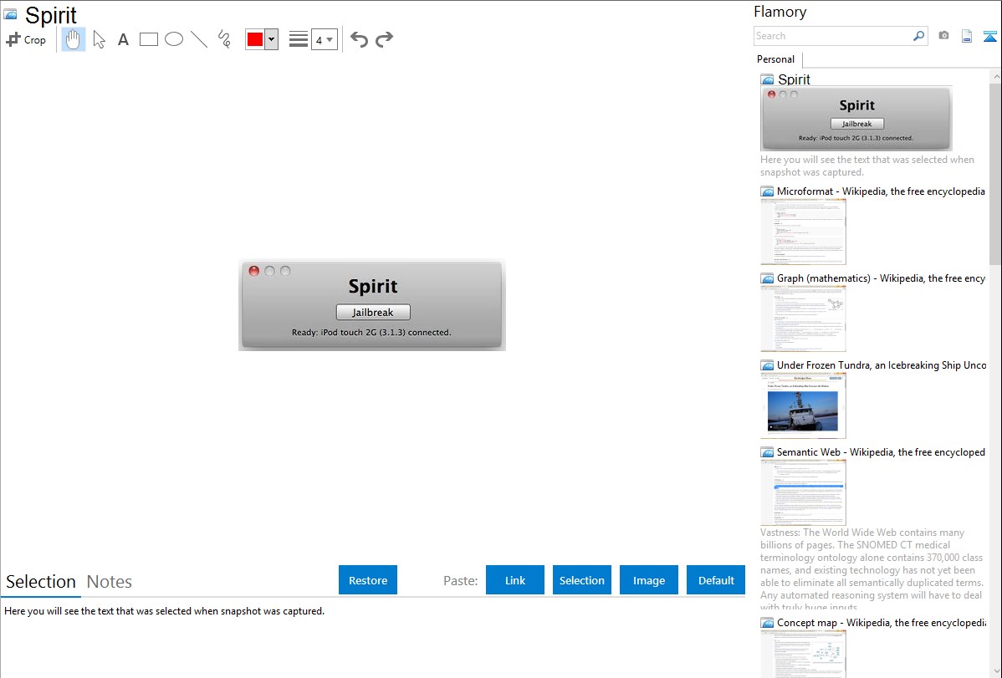The width and height of the screenshot is (1002, 678).
Task: Click the blue icon right of page icon
Action: (989, 36)
